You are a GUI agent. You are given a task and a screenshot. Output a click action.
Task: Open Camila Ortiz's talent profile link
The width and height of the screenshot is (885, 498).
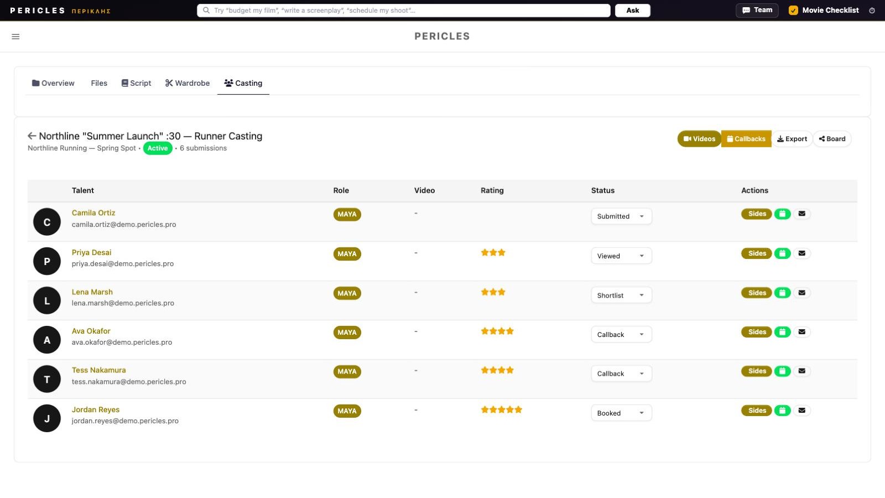click(x=93, y=213)
